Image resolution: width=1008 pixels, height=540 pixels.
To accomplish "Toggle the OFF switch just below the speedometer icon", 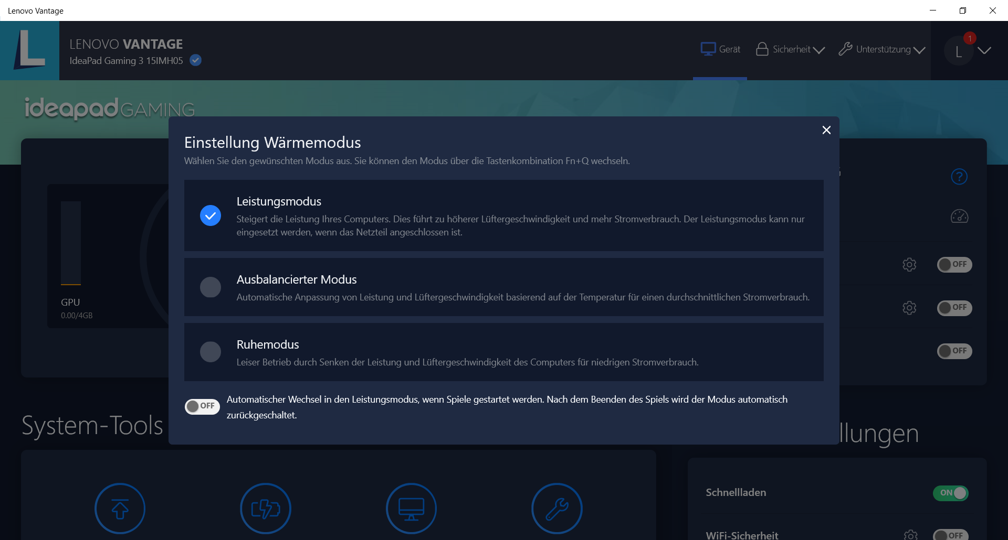I will click(x=954, y=265).
